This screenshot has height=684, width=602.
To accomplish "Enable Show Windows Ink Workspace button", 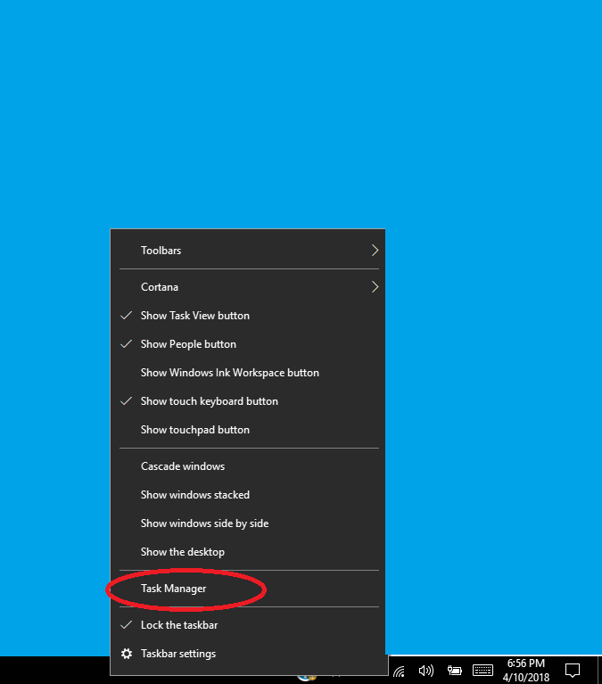I will 247,373.
